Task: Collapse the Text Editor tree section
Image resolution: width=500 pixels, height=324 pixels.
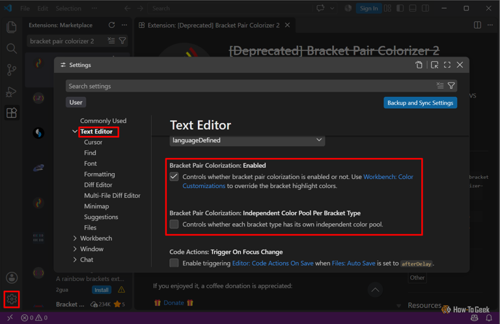Action: point(75,131)
